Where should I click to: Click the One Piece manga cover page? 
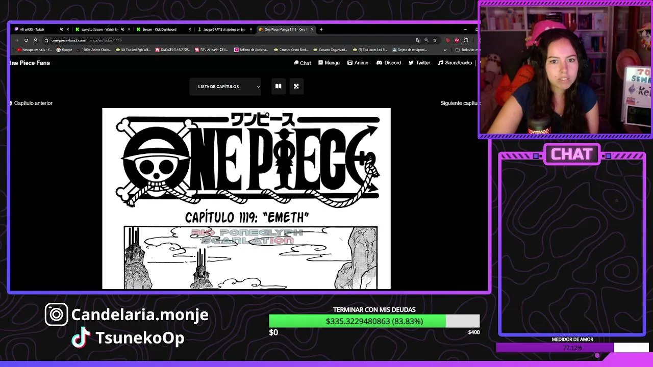[x=246, y=198]
